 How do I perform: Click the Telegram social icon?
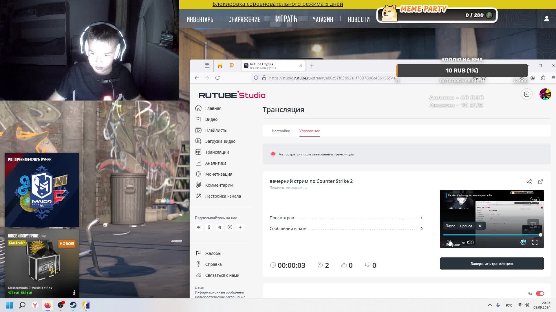tap(219, 227)
